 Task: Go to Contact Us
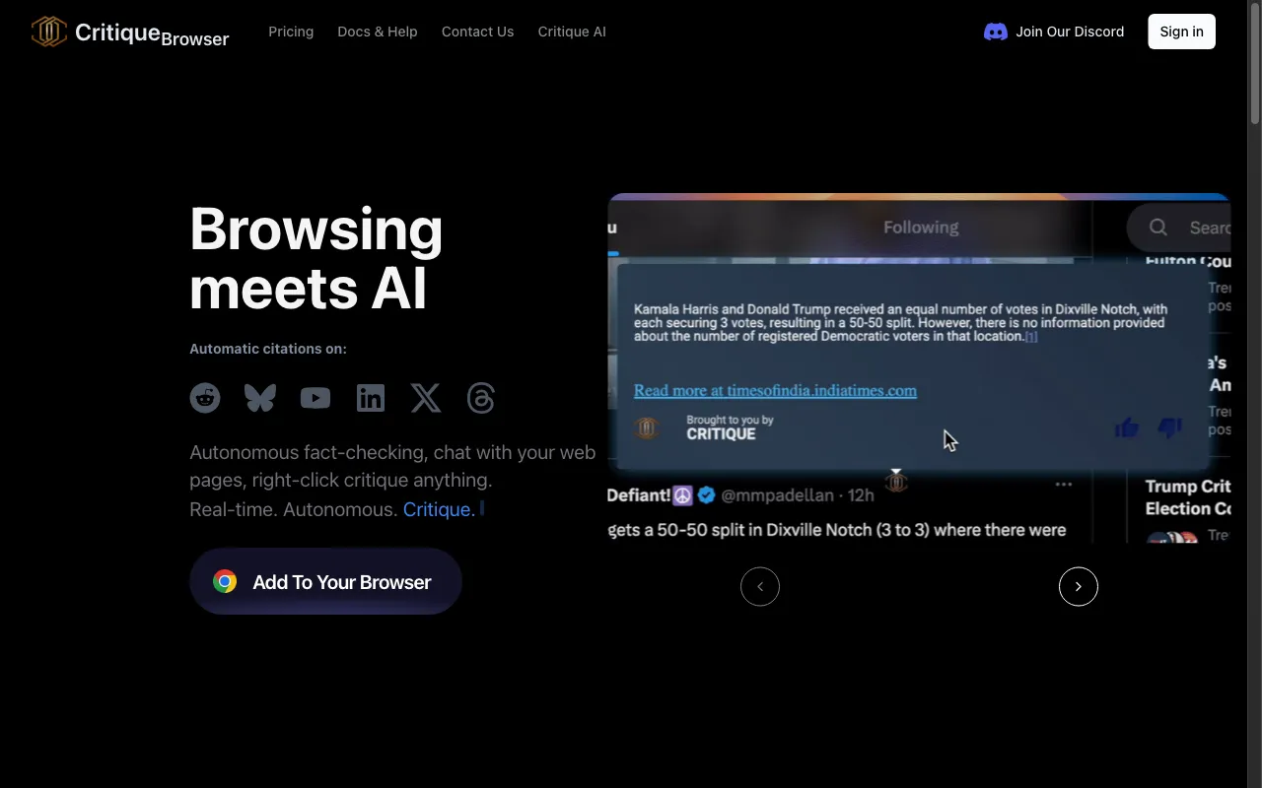(x=477, y=32)
